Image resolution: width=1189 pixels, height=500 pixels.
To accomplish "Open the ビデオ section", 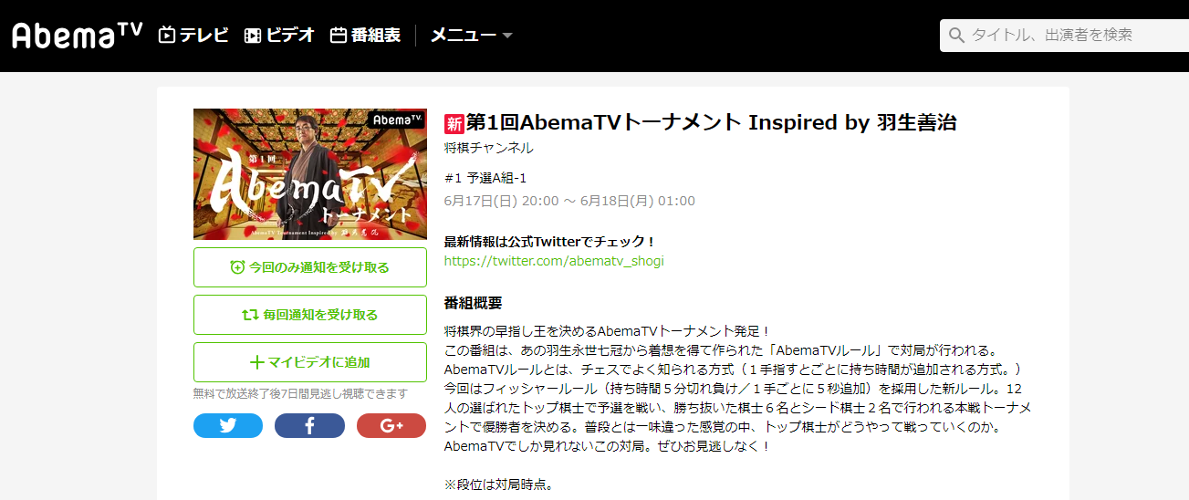I will click(279, 36).
